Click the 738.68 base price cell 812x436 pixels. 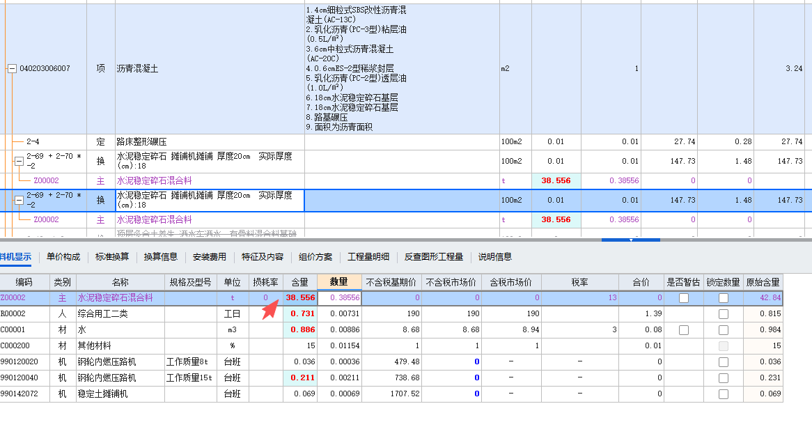coord(391,378)
